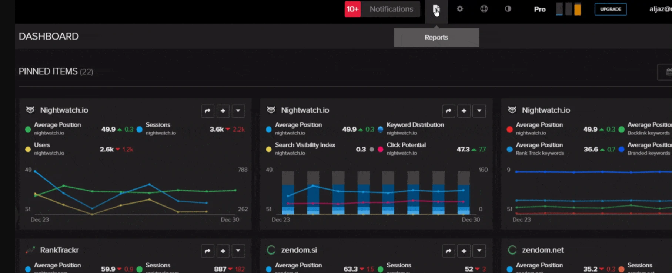Open the Reports icon in top bar

(x=436, y=9)
